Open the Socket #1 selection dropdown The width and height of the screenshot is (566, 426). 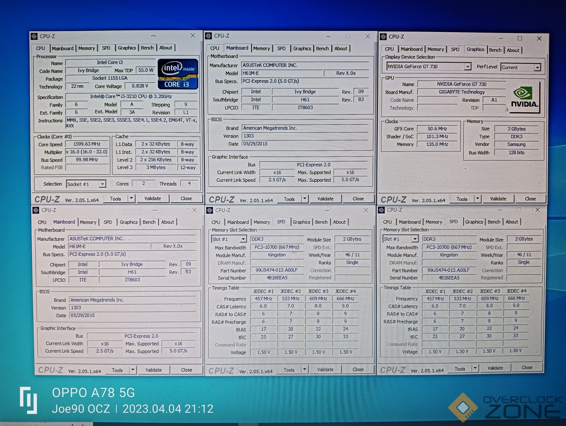(86, 184)
